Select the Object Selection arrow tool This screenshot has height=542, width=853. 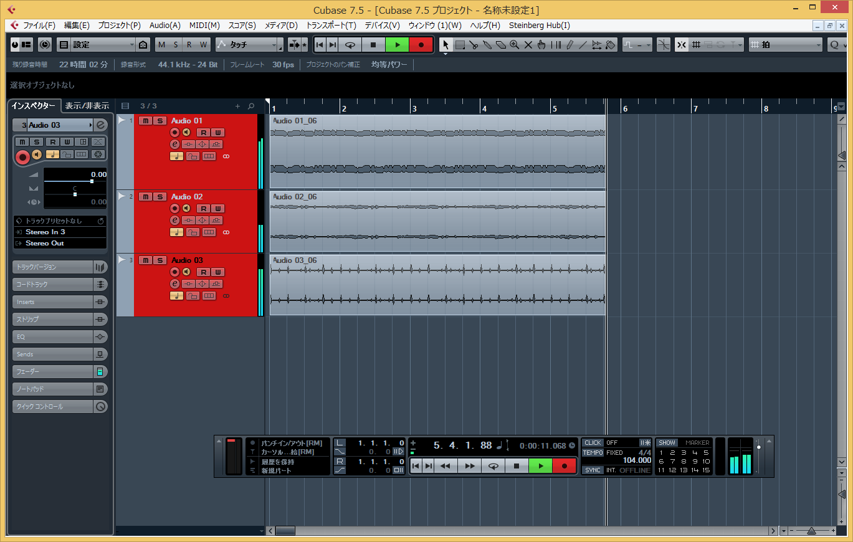click(446, 45)
